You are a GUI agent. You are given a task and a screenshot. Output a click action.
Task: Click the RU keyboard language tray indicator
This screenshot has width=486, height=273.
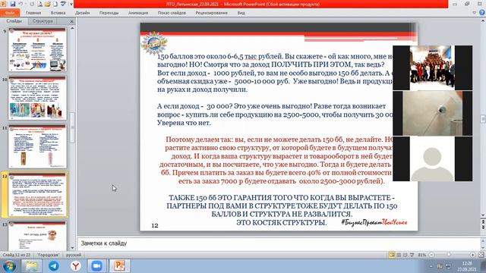440,266
